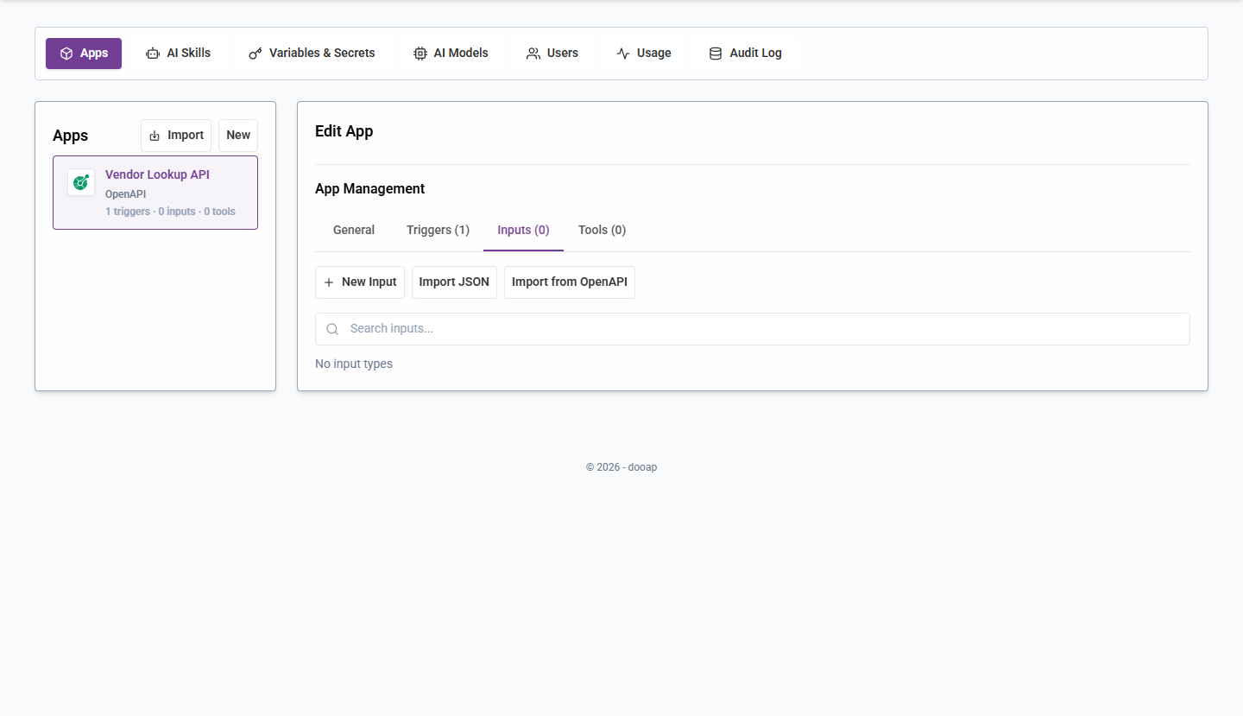
Task: Switch to the General tab
Action: click(354, 230)
